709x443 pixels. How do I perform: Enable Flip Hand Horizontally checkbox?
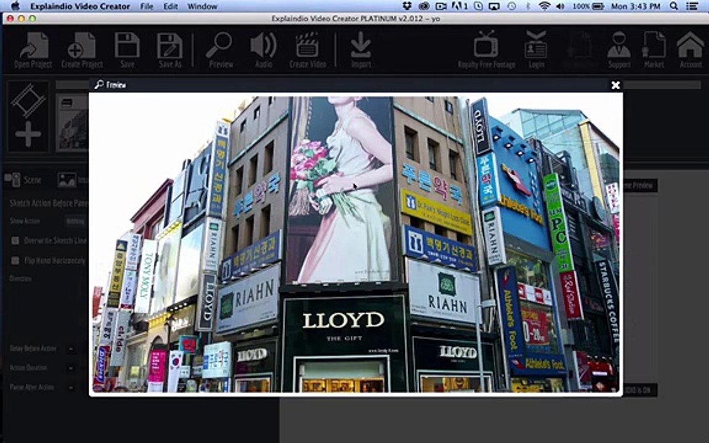pos(15,260)
